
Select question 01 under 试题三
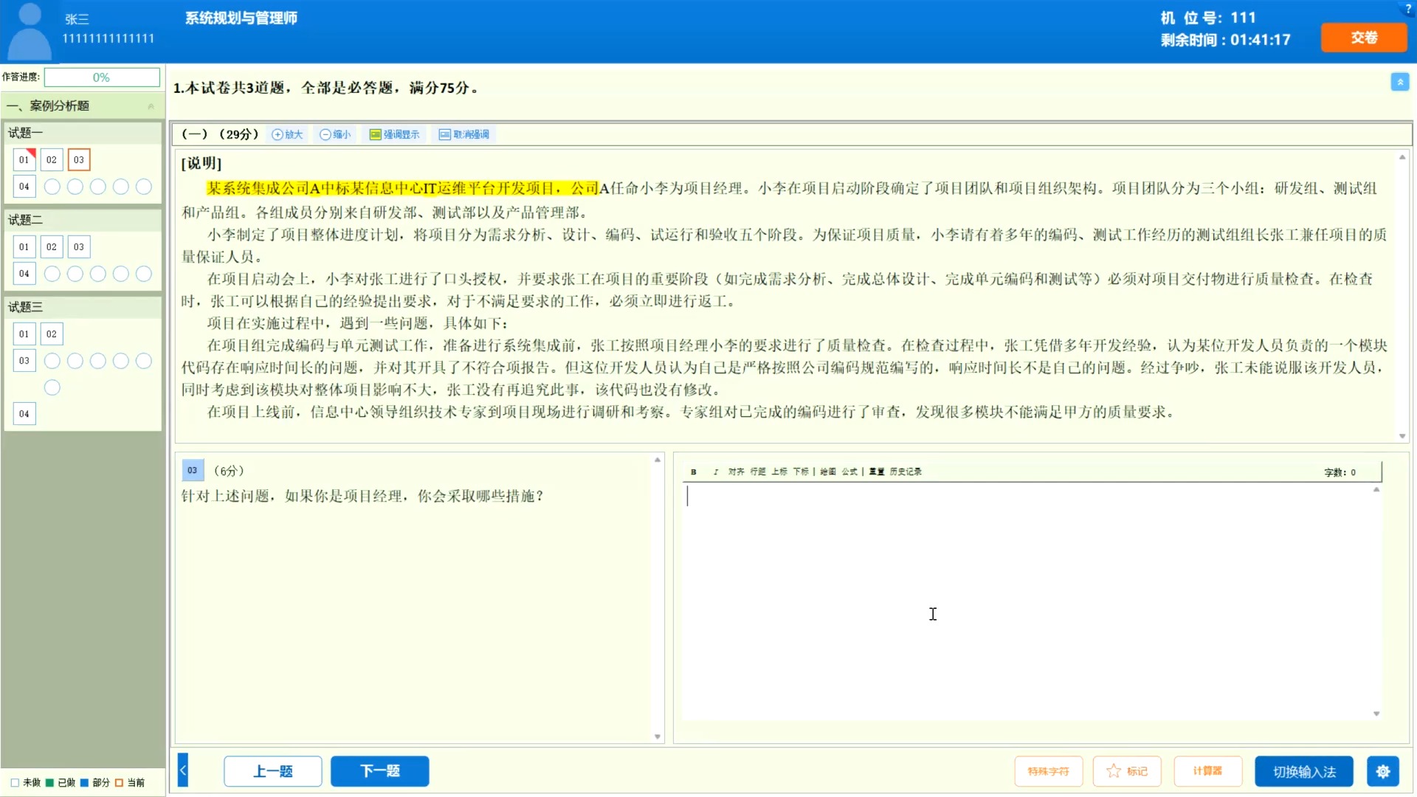tap(24, 334)
